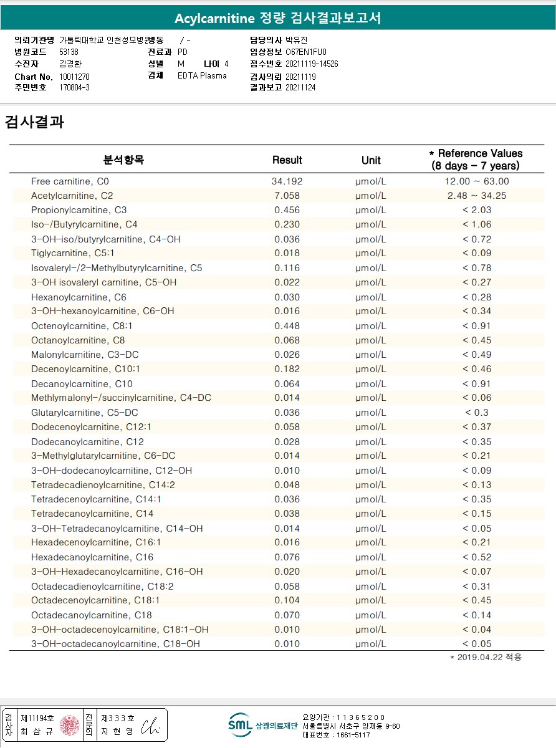556x748 pixels.
Task: Select the Free carnitine, C0 row
Action: (x=278, y=181)
